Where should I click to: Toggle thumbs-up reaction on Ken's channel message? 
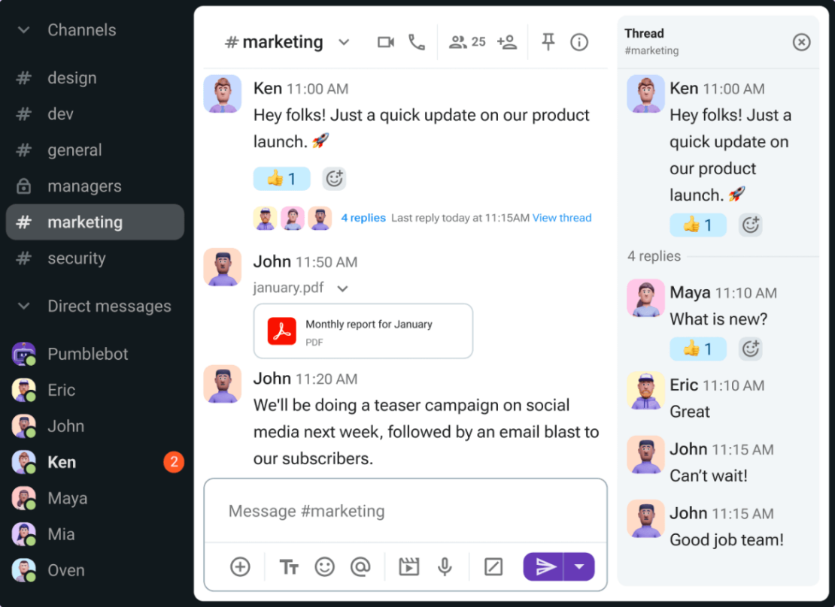click(x=281, y=179)
